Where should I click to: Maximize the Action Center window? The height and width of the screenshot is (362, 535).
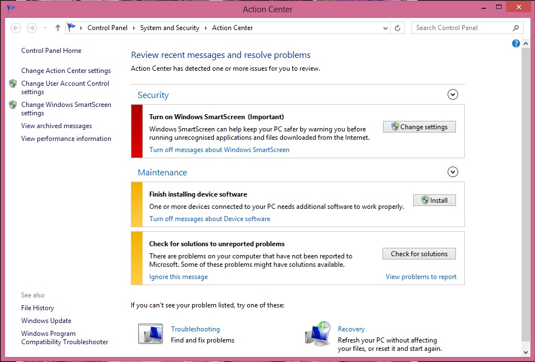[x=499, y=7]
